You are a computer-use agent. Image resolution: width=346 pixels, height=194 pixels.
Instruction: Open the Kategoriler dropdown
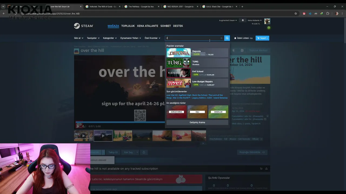[110, 38]
